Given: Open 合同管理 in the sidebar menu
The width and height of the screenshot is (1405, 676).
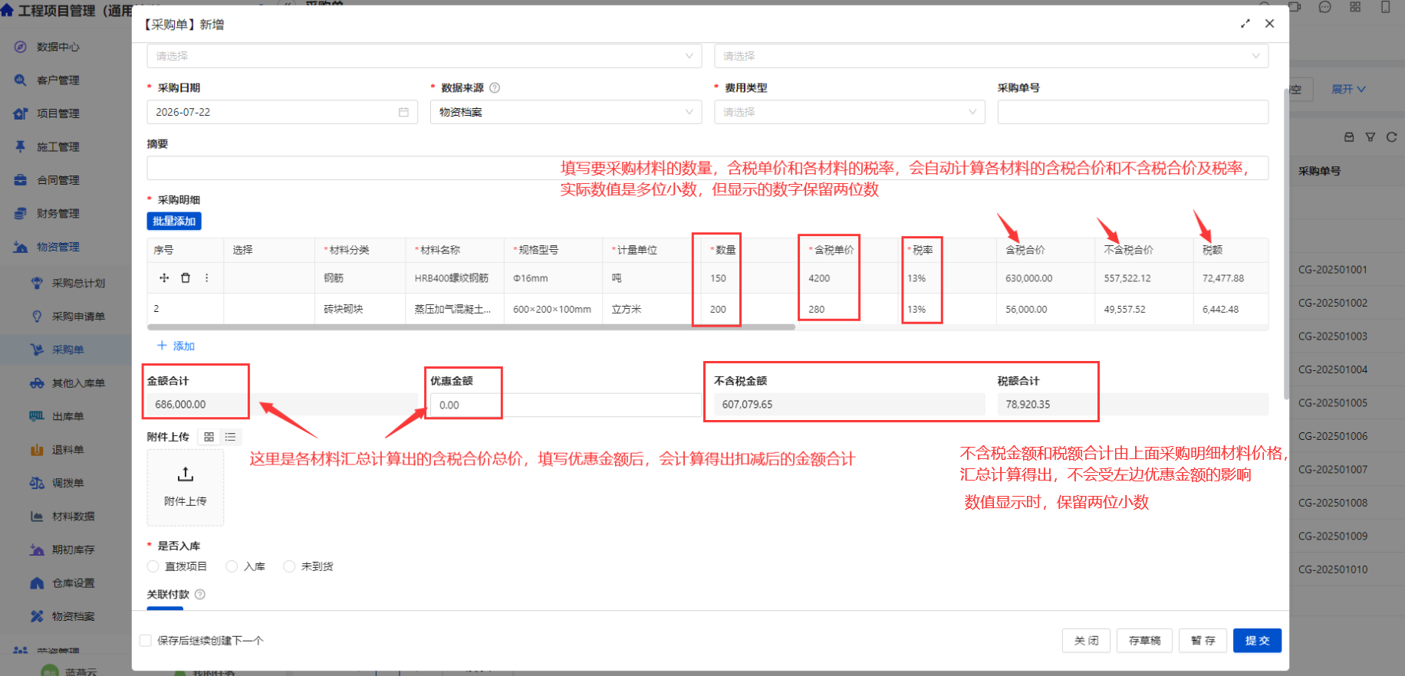Looking at the screenshot, I should point(58,180).
